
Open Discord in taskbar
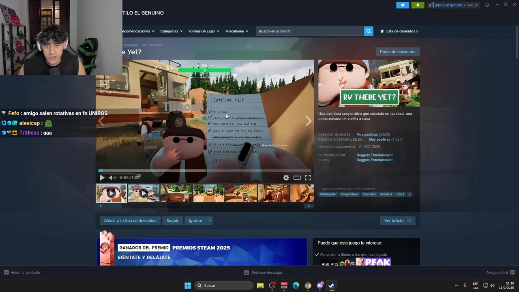[320, 286]
